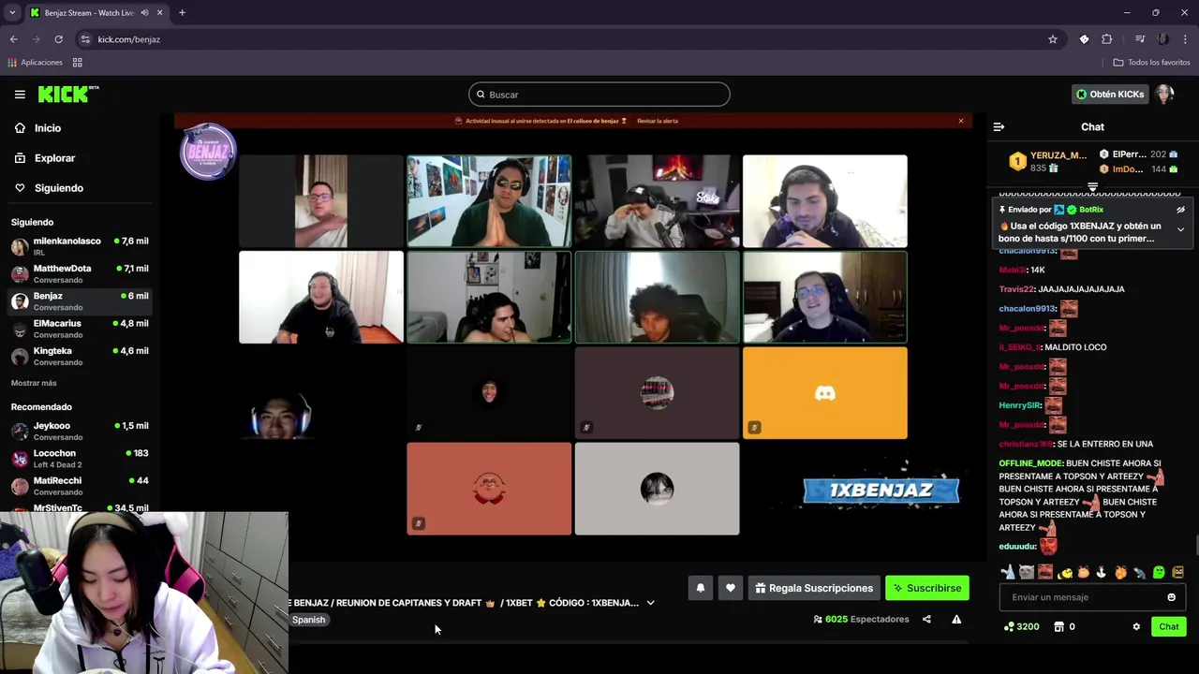Dismiss the red alert banner
This screenshot has width=1199, height=674.
[960, 121]
